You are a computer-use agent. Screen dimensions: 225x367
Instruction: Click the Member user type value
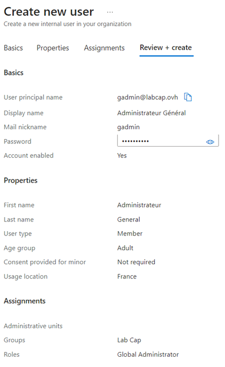point(130,233)
